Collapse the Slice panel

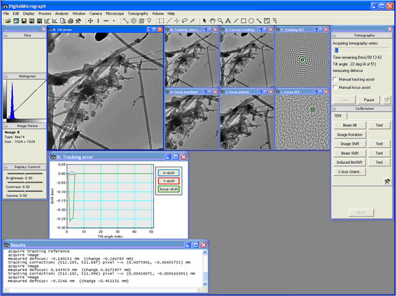[6, 35]
